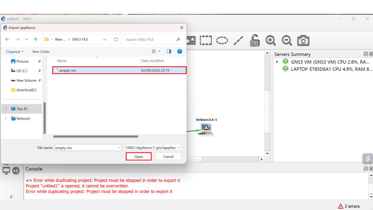The height and width of the screenshot is (210, 373).
Task: Click the zoom in magnifier icon
Action: [x=270, y=40]
